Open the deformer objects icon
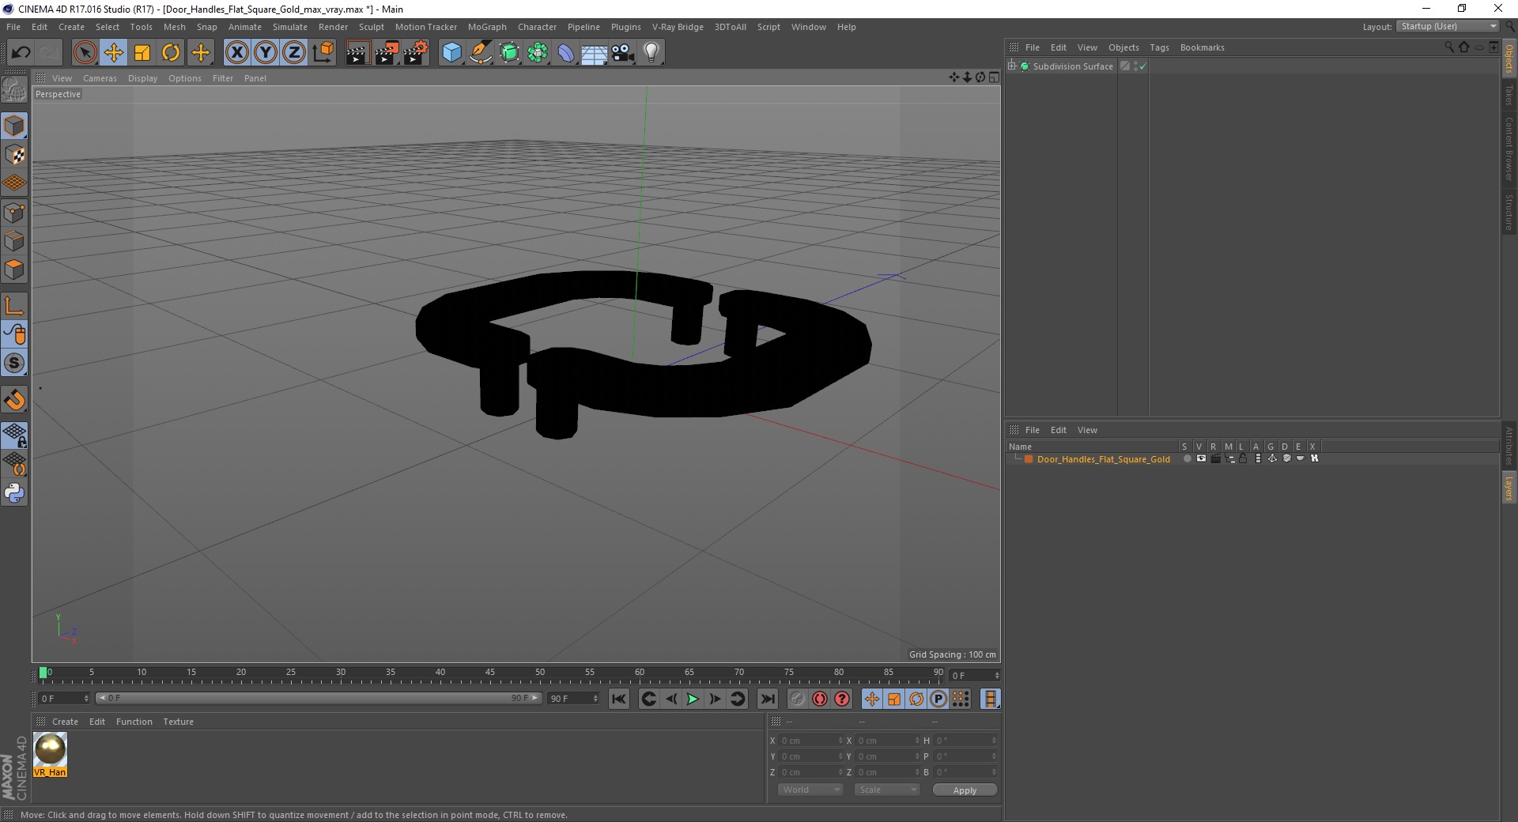The height and width of the screenshot is (822, 1518). click(566, 53)
